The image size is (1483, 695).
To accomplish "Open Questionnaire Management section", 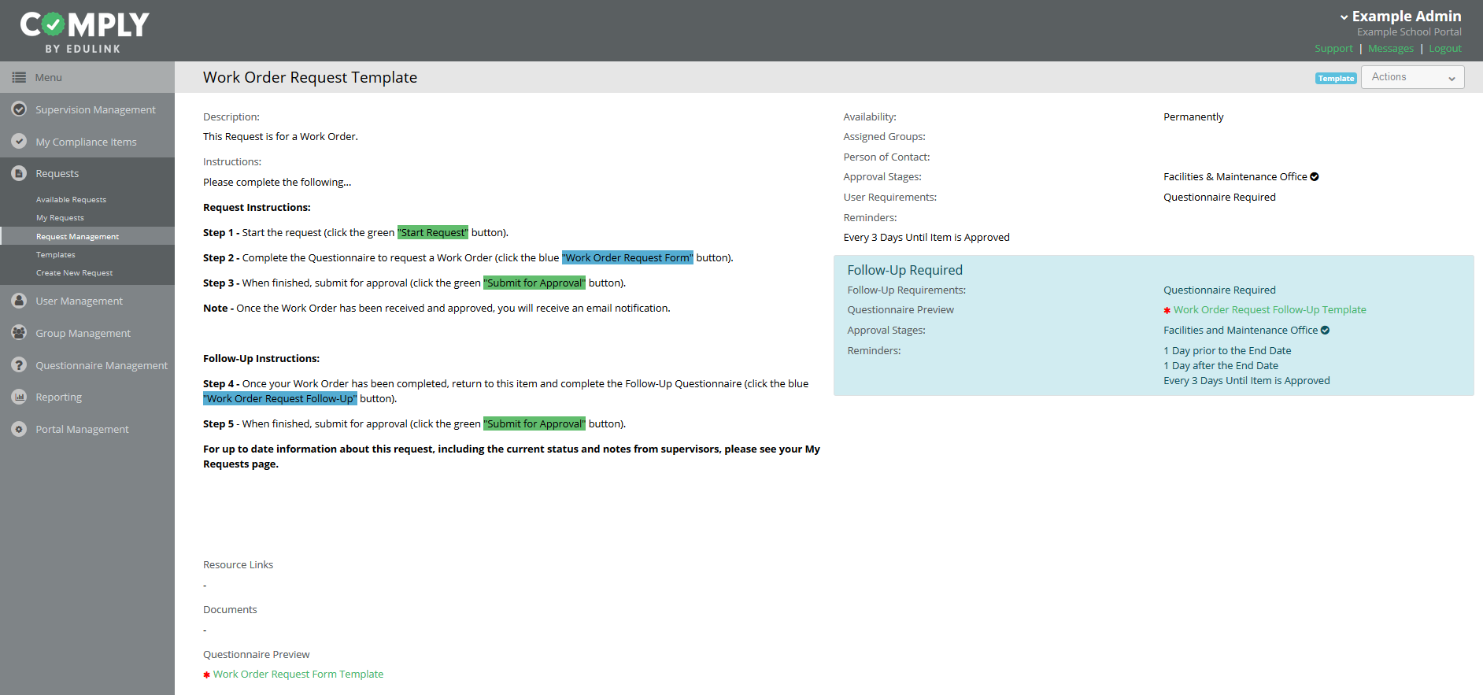I will [x=87, y=365].
